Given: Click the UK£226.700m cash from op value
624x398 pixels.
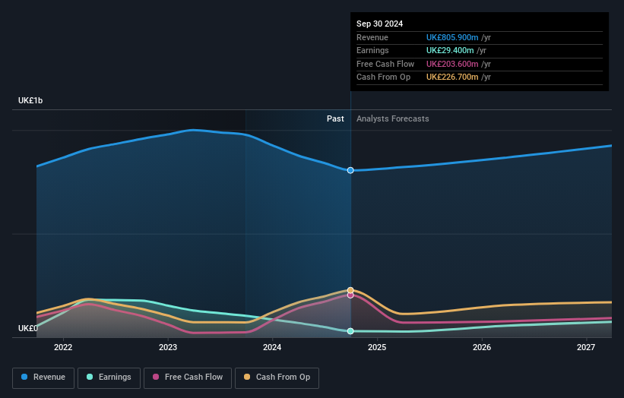Looking at the screenshot, I should tap(452, 77).
